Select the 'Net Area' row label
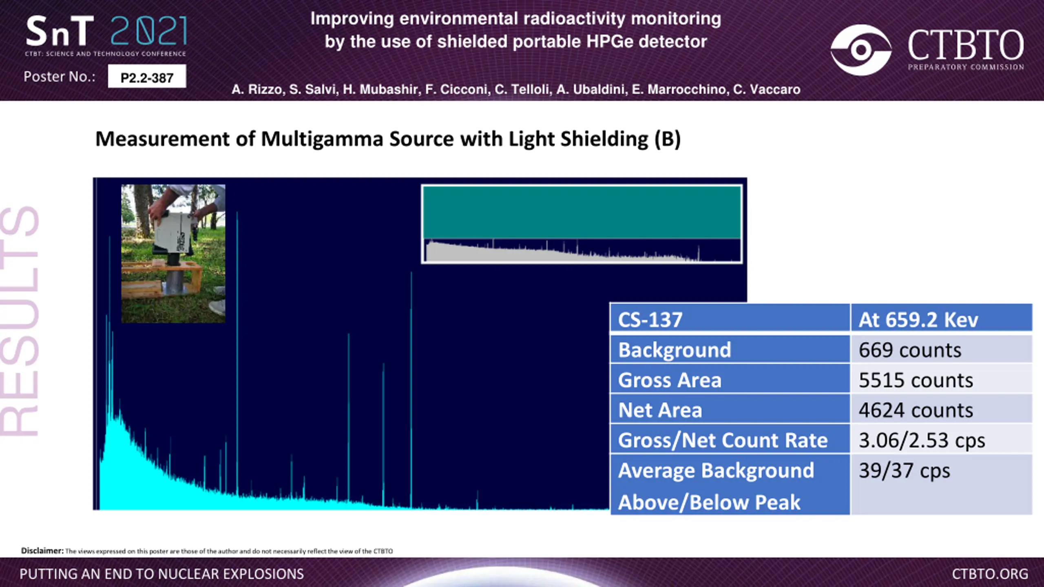This screenshot has height=587, width=1044. coord(730,409)
